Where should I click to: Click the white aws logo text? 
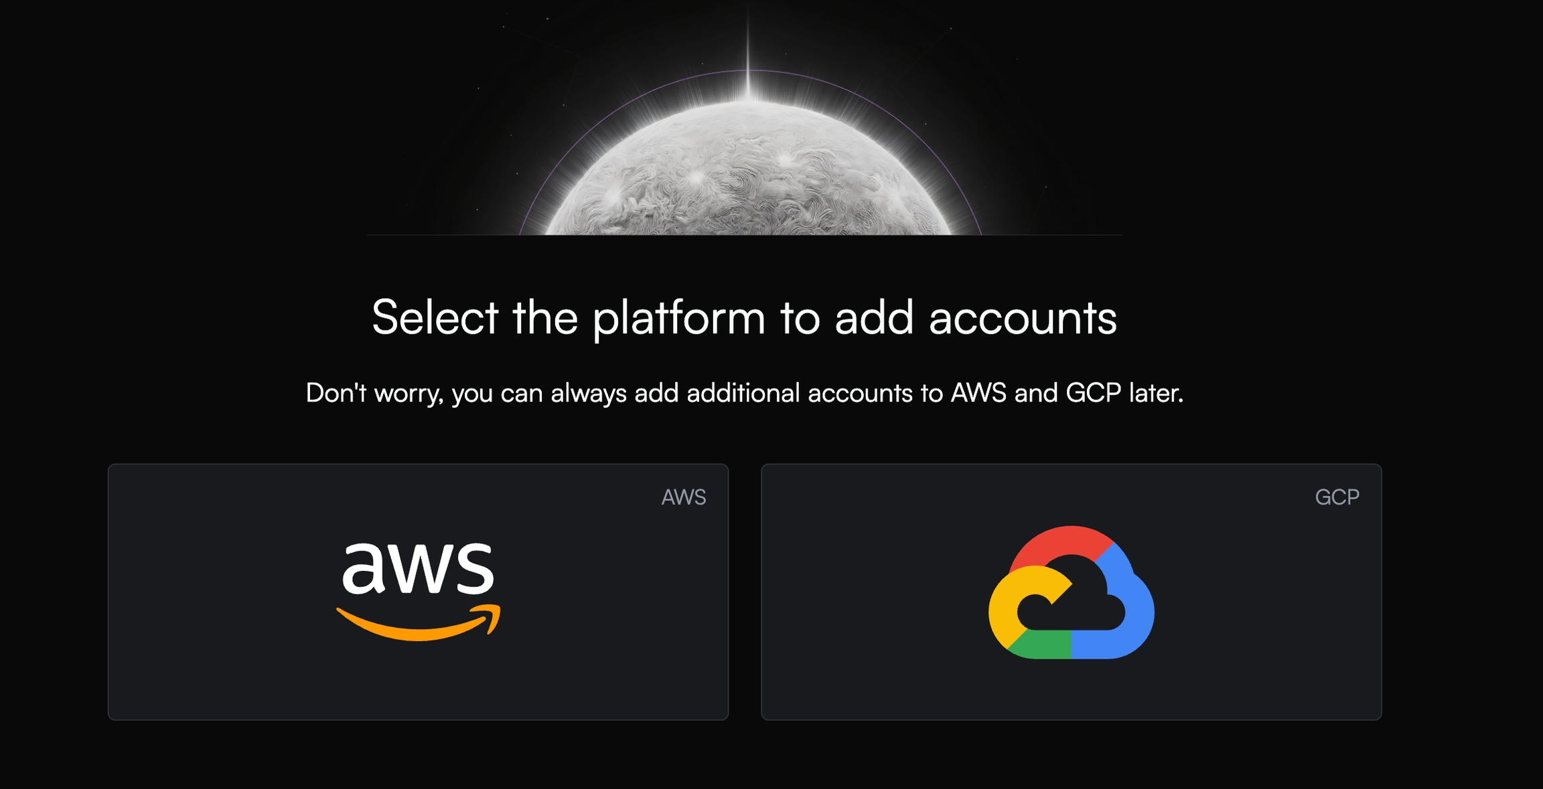tap(418, 568)
